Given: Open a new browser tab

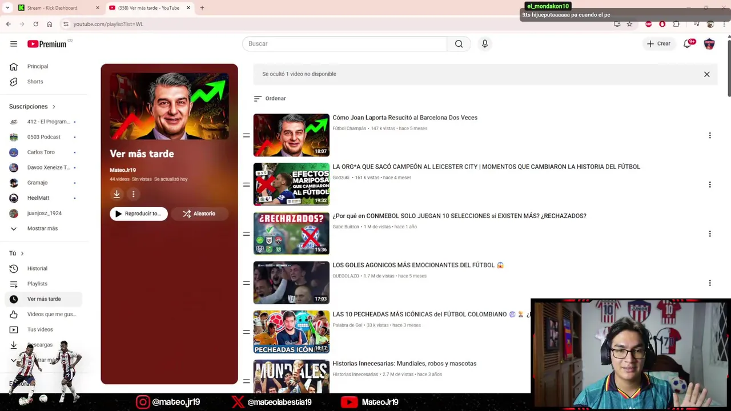Looking at the screenshot, I should point(202,8).
